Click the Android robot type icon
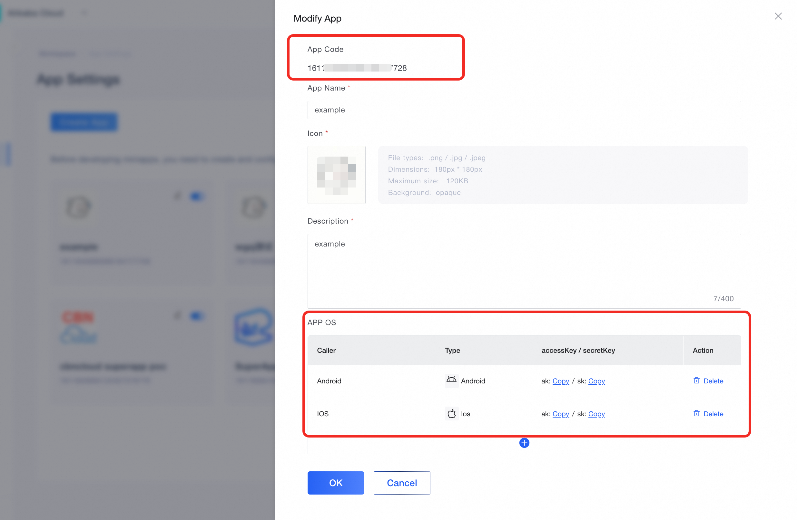The image size is (797, 520). pyautogui.click(x=451, y=380)
